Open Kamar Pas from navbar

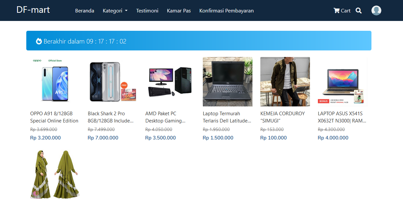pos(179,10)
